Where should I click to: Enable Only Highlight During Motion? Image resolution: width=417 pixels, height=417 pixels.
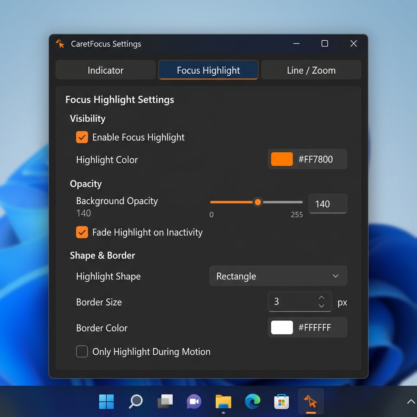point(82,351)
